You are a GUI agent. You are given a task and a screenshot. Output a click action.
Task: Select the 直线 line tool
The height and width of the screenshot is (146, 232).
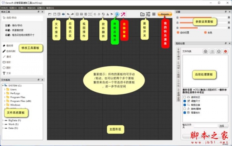[x=7, y=57]
